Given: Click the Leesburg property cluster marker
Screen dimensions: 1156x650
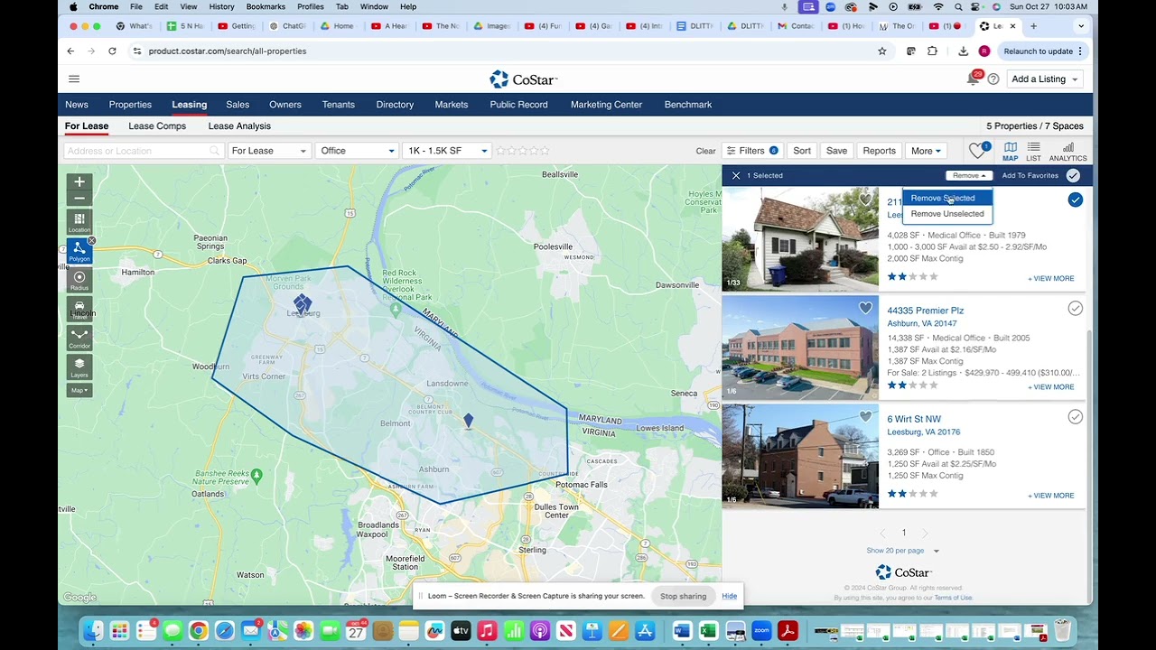Looking at the screenshot, I should [x=303, y=303].
